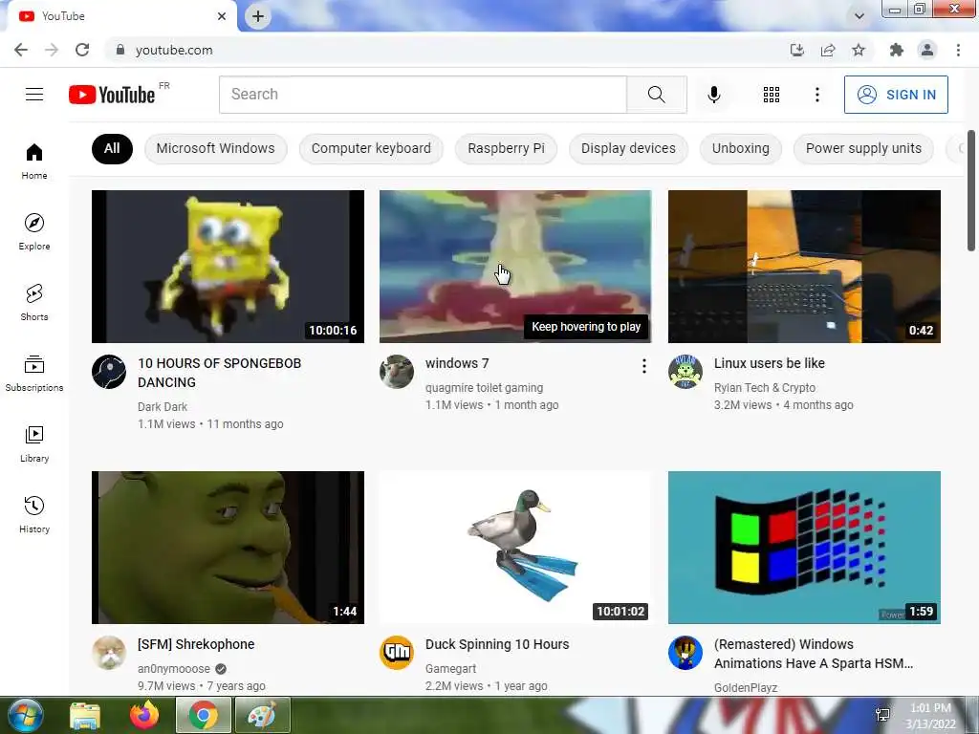Open the Shrek video thumbnail
Screen dimensions: 979x734
pos(228,548)
